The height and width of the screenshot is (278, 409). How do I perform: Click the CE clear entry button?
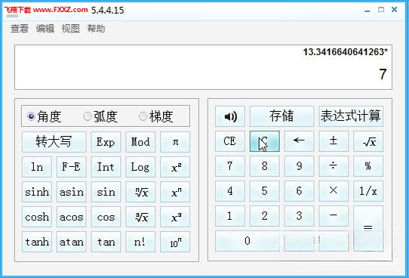click(230, 141)
